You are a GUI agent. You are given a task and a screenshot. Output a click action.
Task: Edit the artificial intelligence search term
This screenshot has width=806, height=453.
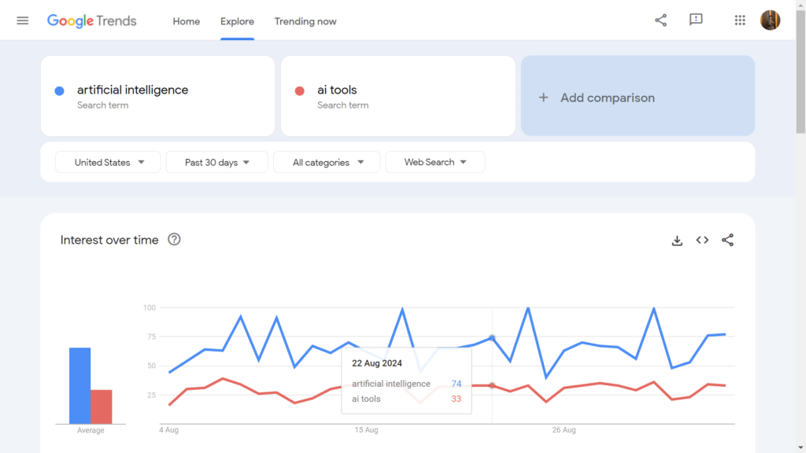coord(157,96)
